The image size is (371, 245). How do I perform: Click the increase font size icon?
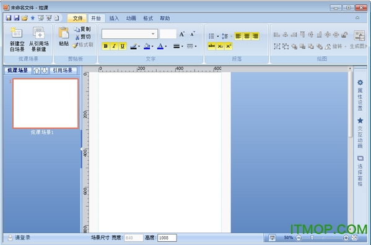pyautogui.click(x=181, y=34)
